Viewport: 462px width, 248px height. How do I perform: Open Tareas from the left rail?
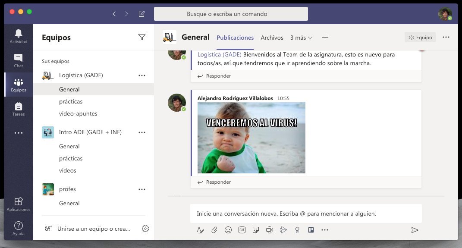pyautogui.click(x=19, y=109)
